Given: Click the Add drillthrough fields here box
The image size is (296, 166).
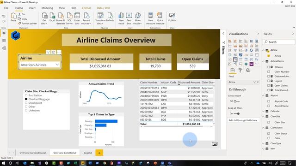Looking at the screenshot, I should tap(243, 120).
